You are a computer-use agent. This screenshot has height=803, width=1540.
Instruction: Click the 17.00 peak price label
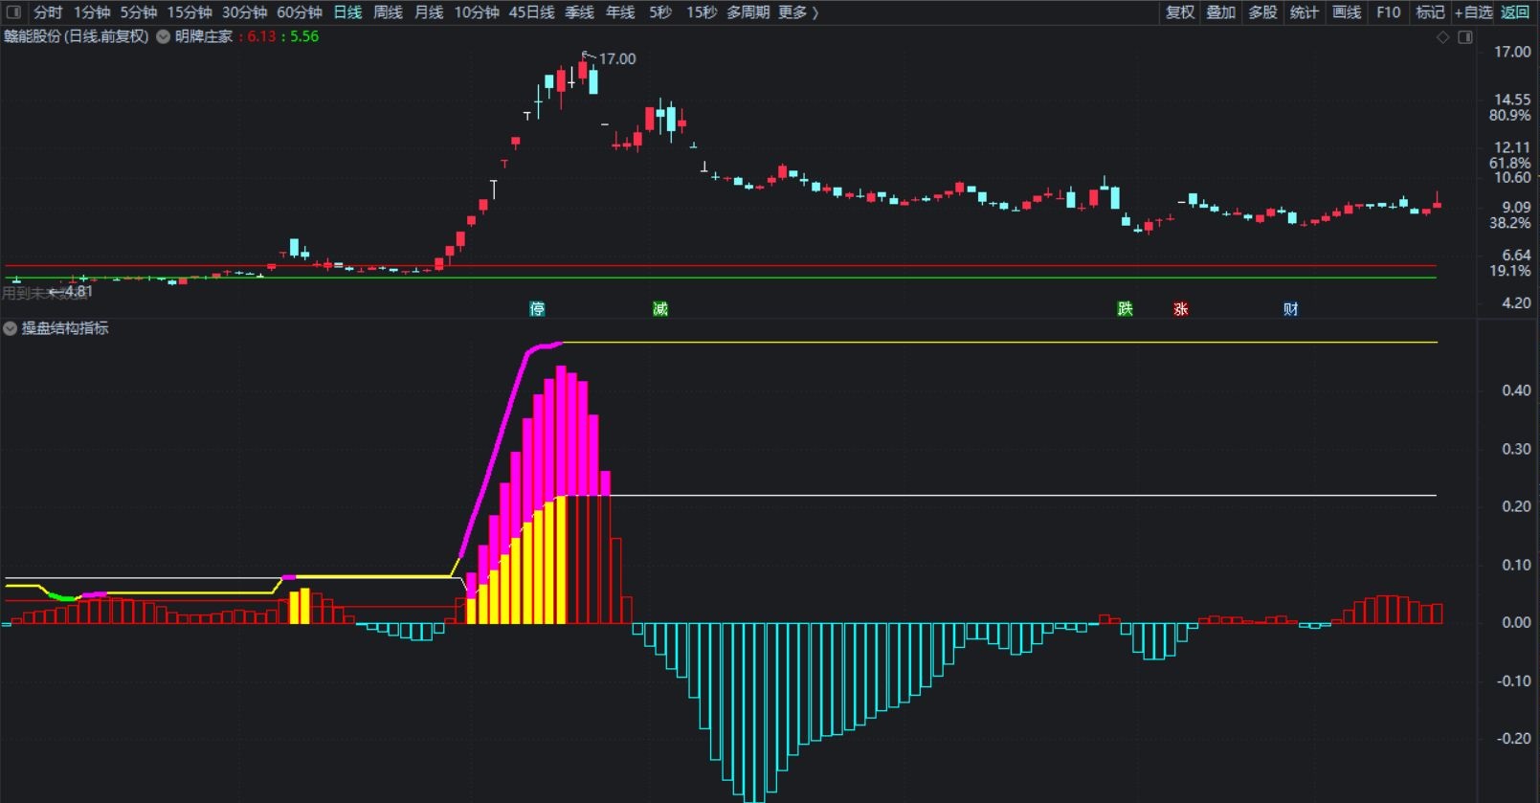(x=617, y=59)
